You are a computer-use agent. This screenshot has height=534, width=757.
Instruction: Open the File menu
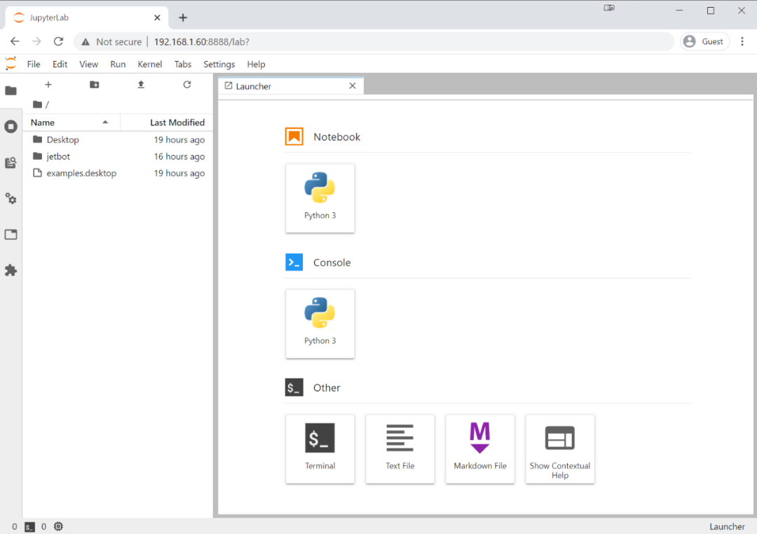34,64
